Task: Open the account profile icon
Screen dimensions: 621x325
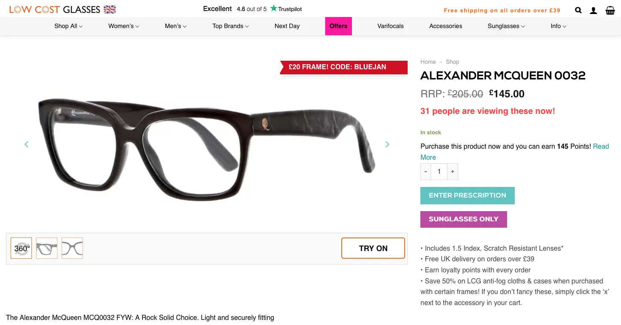Action: [x=593, y=10]
